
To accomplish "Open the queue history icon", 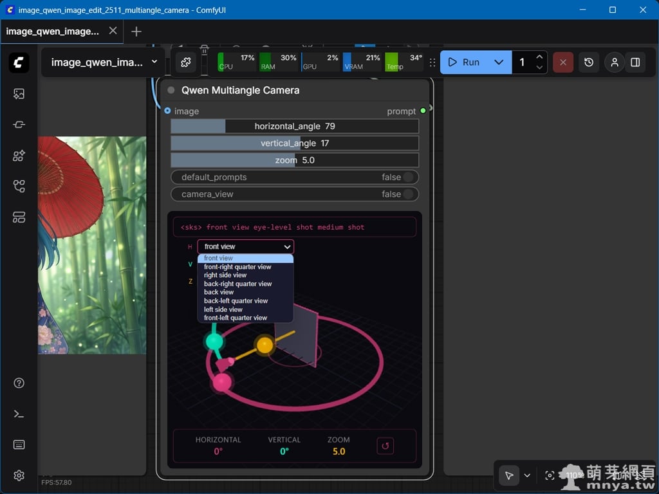I will [589, 62].
